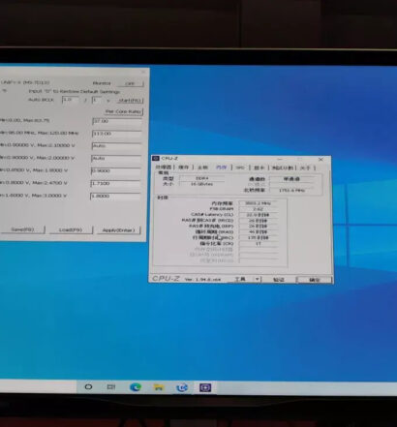Click the CPU-Z 验证 button
Viewport: 397px width, 427px height.
(x=279, y=280)
